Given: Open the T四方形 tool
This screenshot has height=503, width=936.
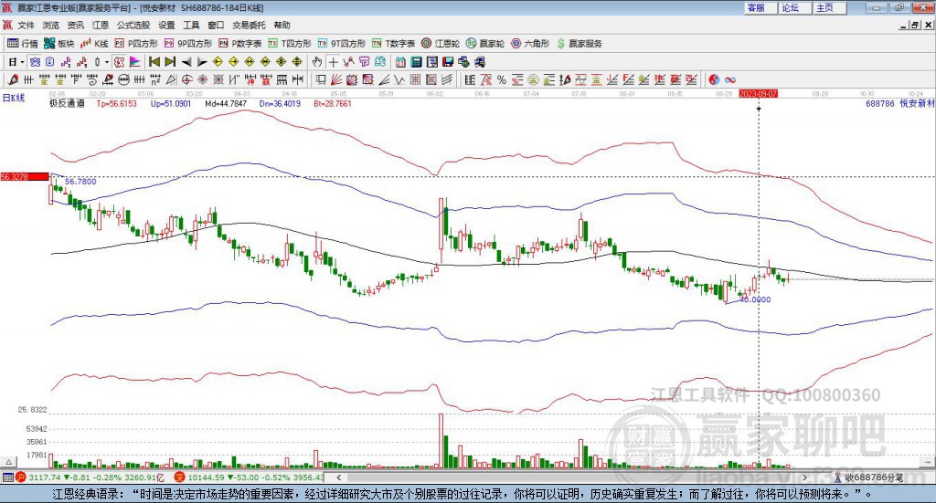Looking at the screenshot, I should (x=290, y=44).
